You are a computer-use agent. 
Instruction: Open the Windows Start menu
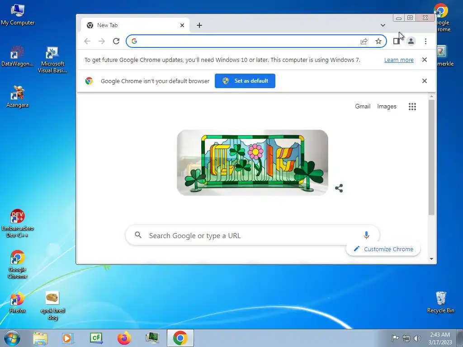pyautogui.click(x=12, y=338)
